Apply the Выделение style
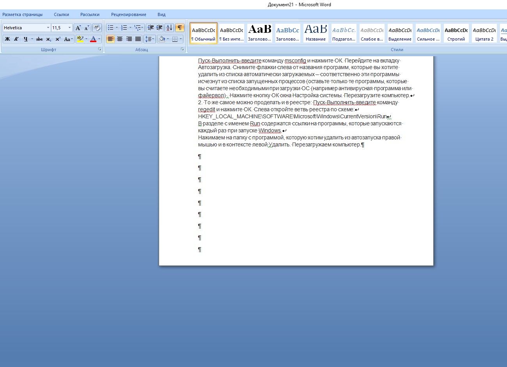The width and height of the screenshot is (507, 367). tap(400, 33)
